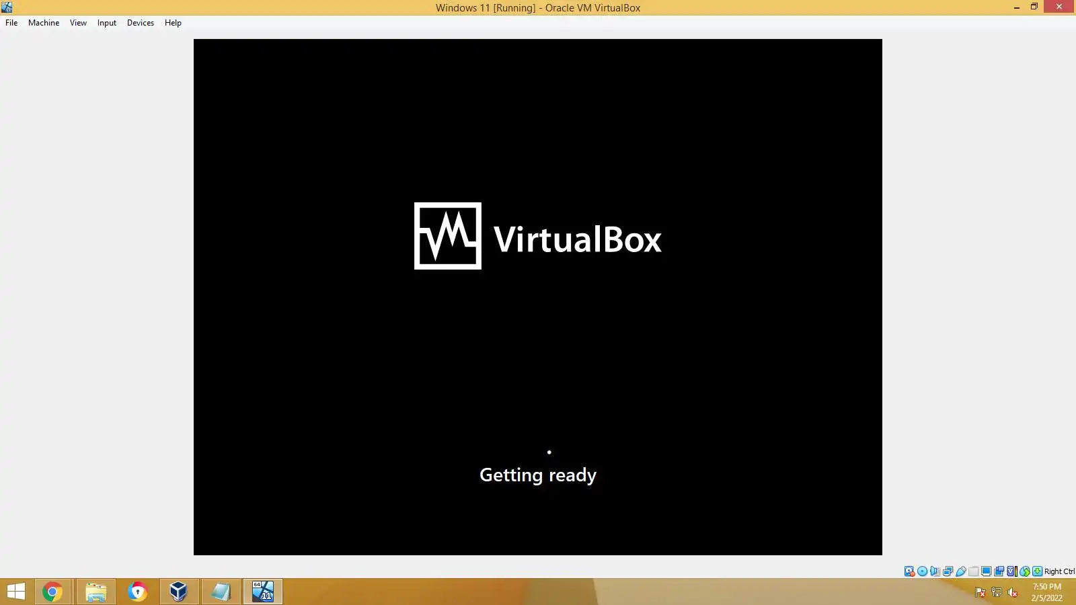Image resolution: width=1076 pixels, height=605 pixels.
Task: Click the Action Center flag tray icon
Action: [x=981, y=592]
